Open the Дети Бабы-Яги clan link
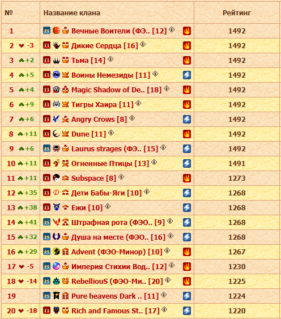 pyautogui.click(x=107, y=193)
